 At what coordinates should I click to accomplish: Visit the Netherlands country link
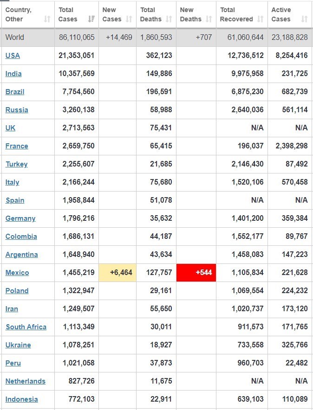[x=26, y=381]
